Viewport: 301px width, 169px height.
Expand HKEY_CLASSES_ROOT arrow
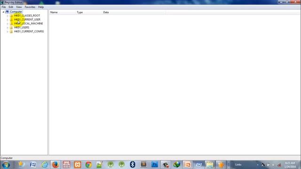8,15
